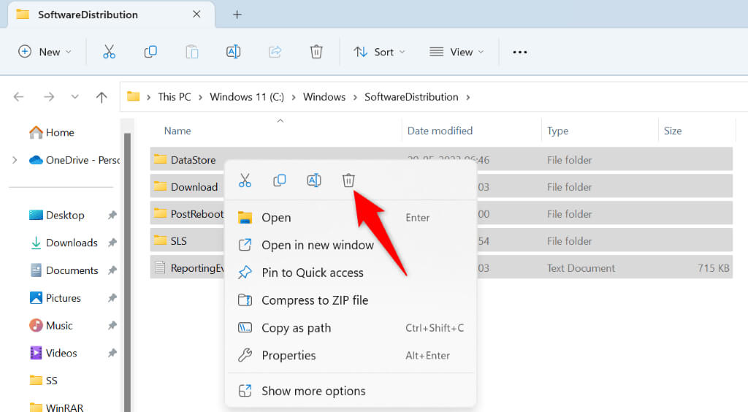
Task: Click the toolbar Copy icon
Action: pyautogui.click(x=150, y=52)
